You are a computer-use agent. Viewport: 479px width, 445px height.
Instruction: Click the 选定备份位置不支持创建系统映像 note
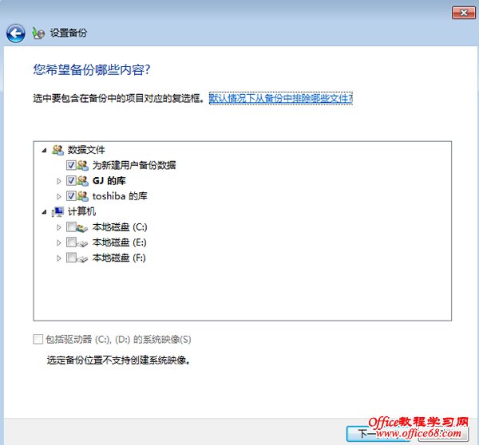pyautogui.click(x=118, y=360)
